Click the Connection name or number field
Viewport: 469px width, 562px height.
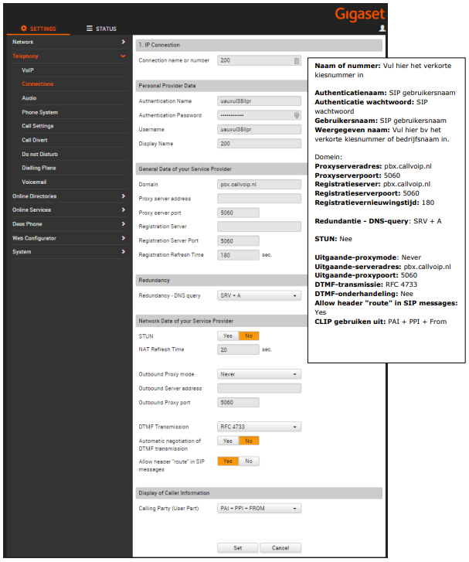tap(259, 60)
